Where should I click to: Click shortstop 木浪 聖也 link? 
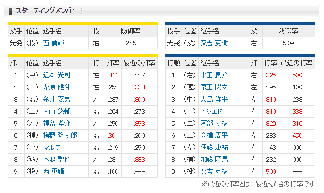[57, 159]
